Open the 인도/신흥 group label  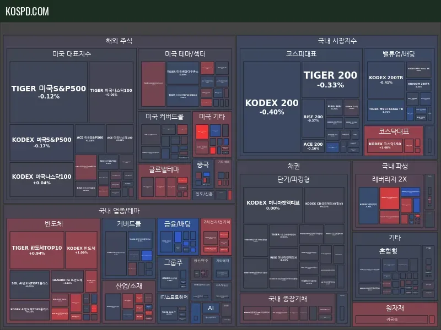[204, 194]
